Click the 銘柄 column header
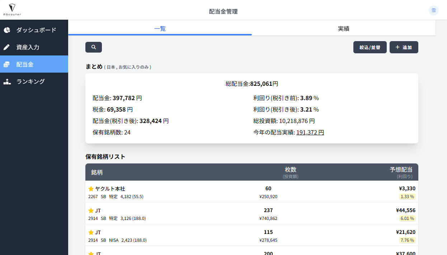Viewport: 447px width, 255px height. click(97, 172)
